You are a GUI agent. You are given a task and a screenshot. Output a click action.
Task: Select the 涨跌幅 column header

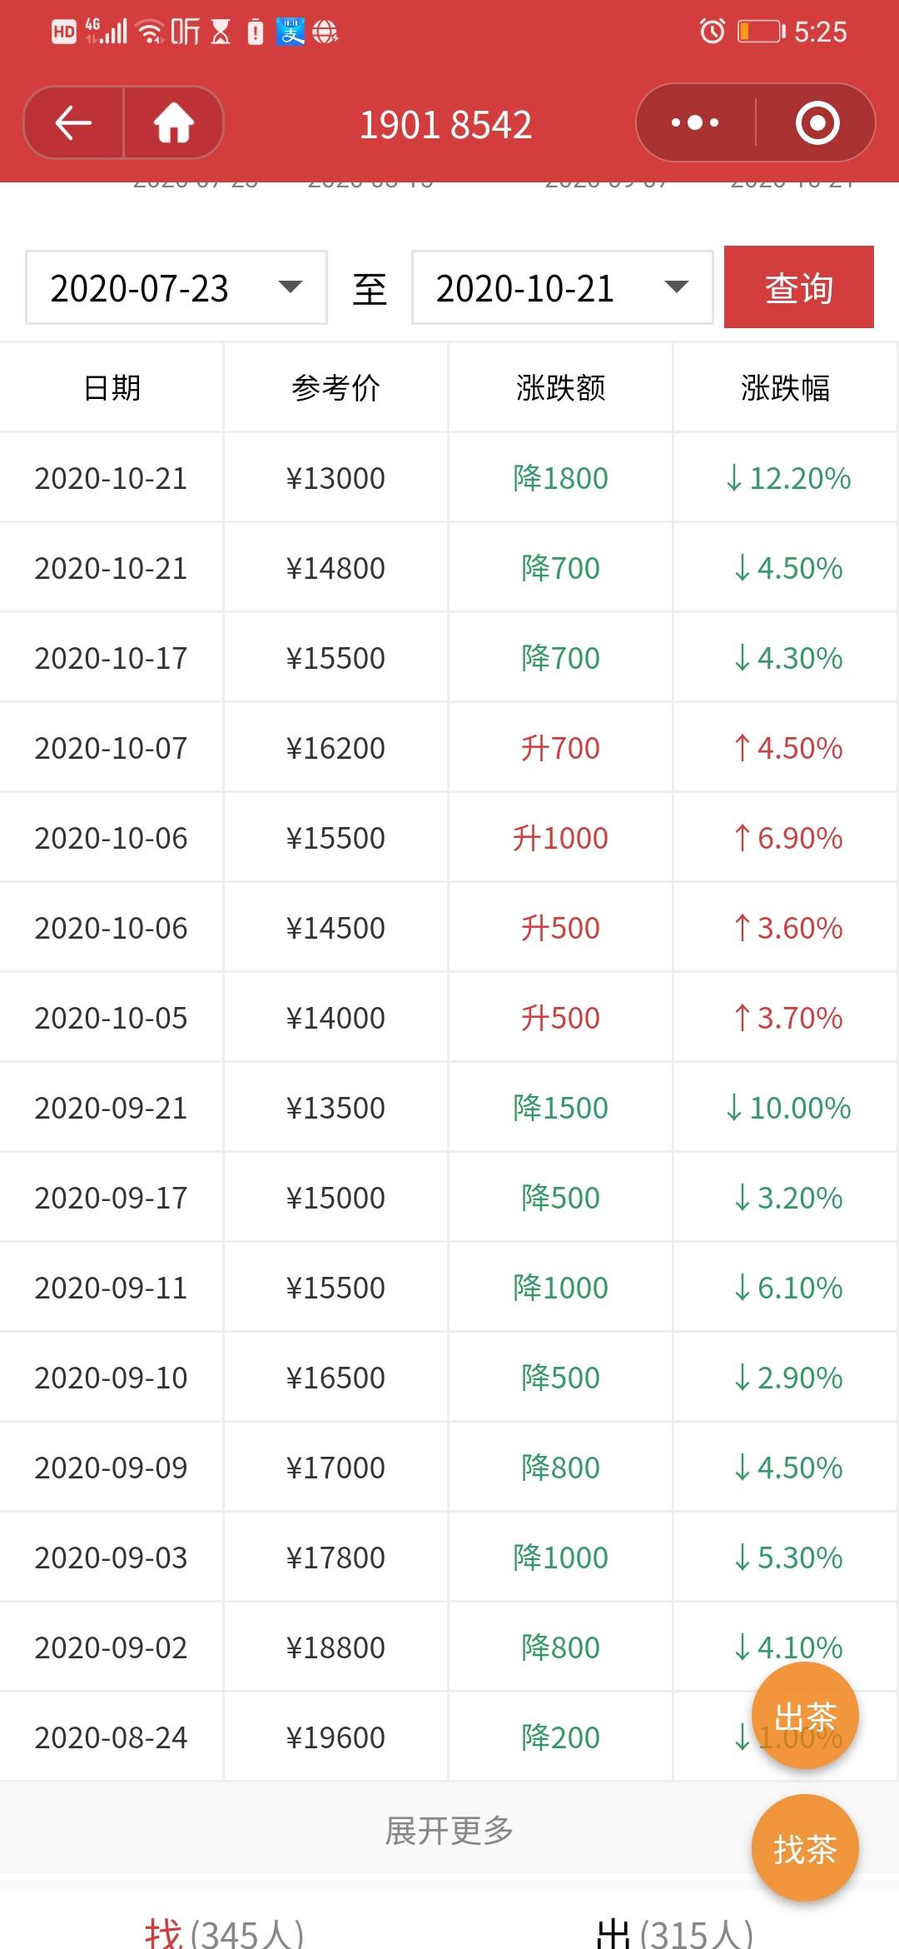[786, 387]
